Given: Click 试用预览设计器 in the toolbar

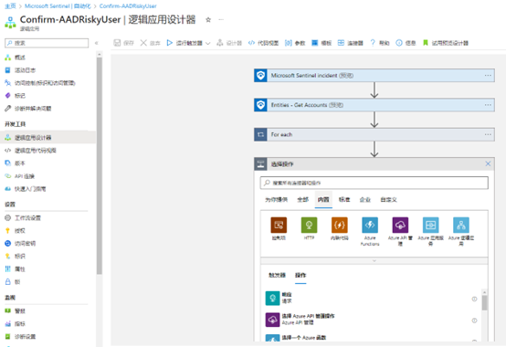Looking at the screenshot, I should click(446, 43).
